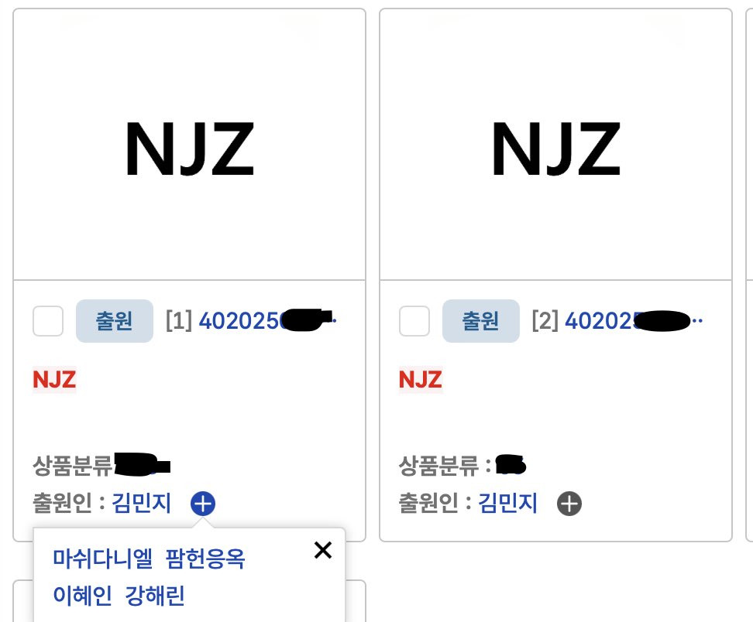Expand applicant list on first NJZ trademark
Viewport: 753px width, 622px height.
203,504
